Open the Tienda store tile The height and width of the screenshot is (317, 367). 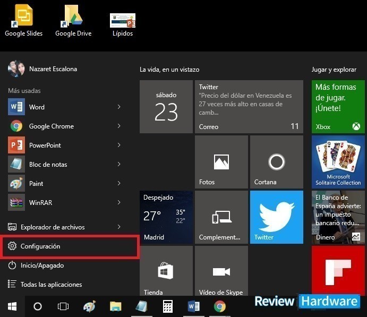[166, 271]
